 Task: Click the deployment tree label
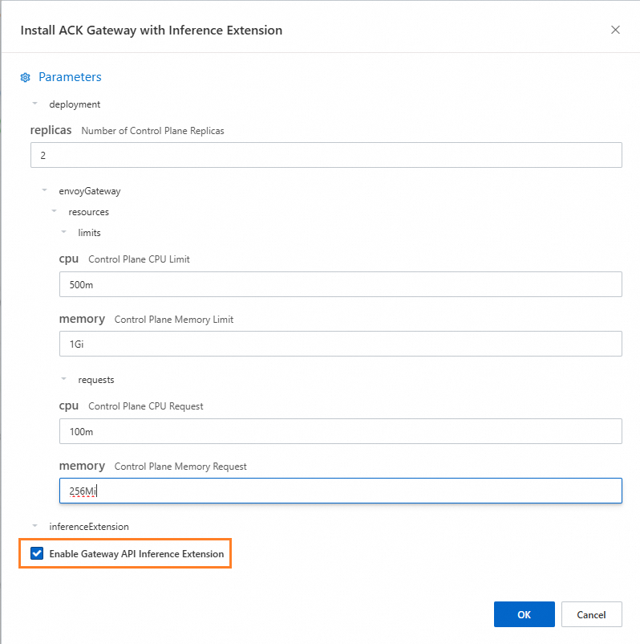coord(75,104)
